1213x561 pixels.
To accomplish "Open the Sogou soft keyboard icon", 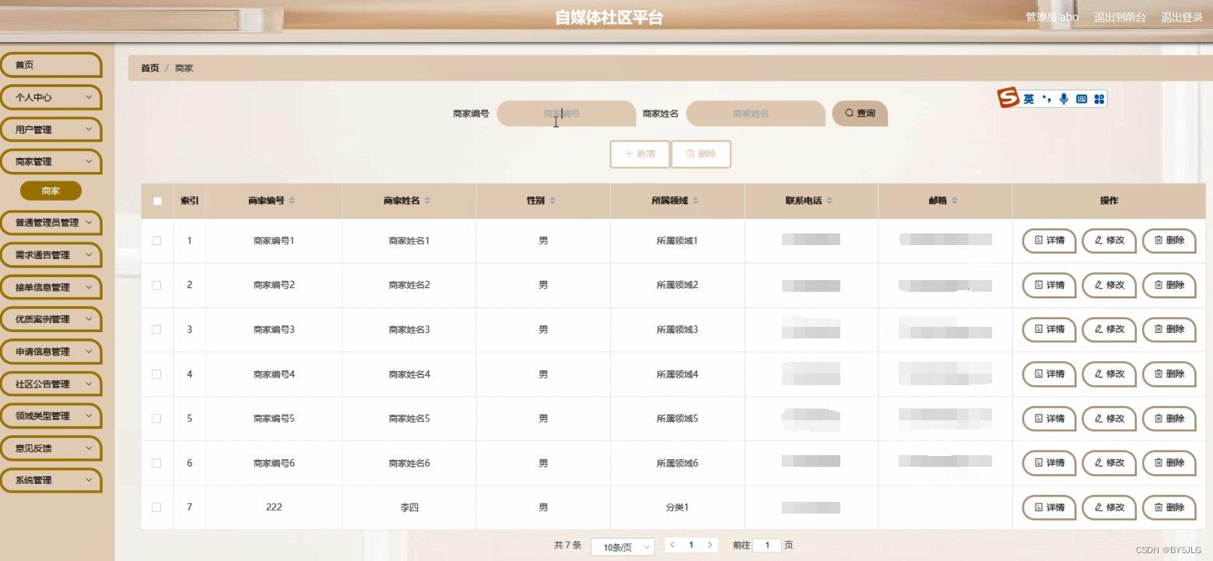I will [x=1082, y=99].
